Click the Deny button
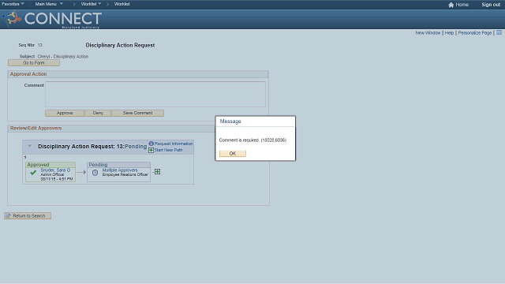Viewport: 505px width, 284px height. [x=98, y=113]
